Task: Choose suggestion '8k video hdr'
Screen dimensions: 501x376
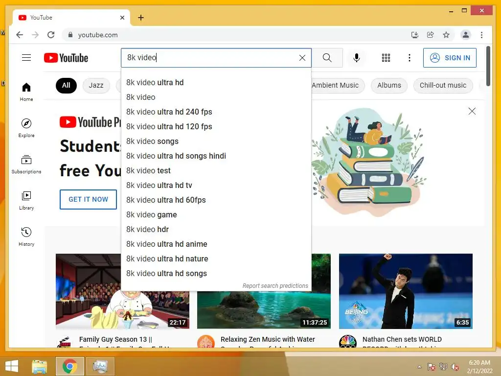Action: [x=216, y=230]
